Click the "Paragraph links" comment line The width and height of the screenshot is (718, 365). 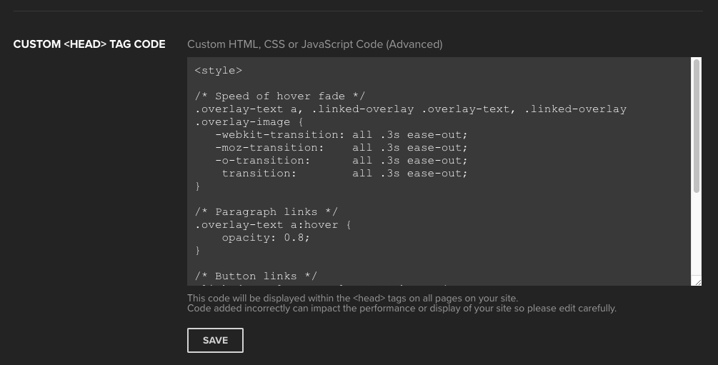click(266, 212)
